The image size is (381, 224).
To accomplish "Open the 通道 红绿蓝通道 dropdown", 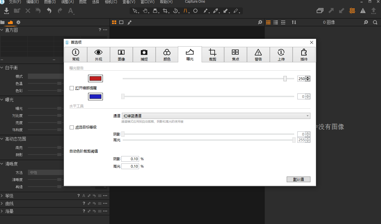I will pos(216,116).
